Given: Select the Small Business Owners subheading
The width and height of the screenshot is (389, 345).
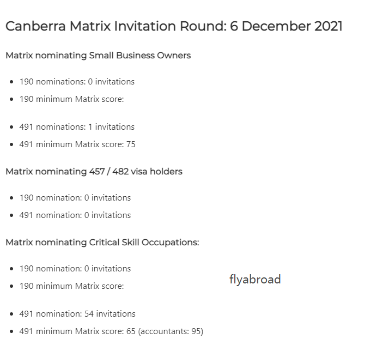Looking at the screenshot, I should click(98, 55).
